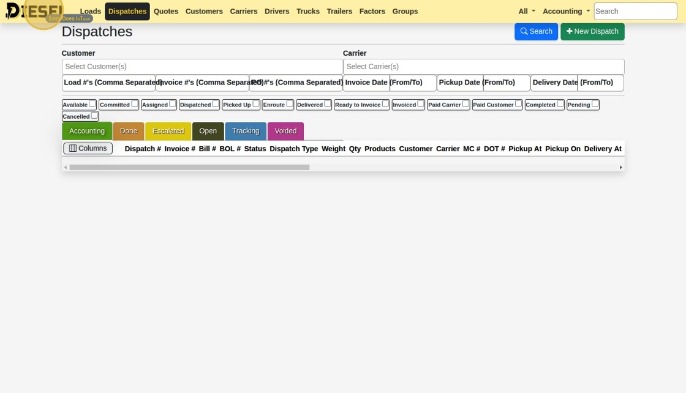This screenshot has width=686, height=393.
Task: Set Invoice Date from field
Action: [x=366, y=83]
